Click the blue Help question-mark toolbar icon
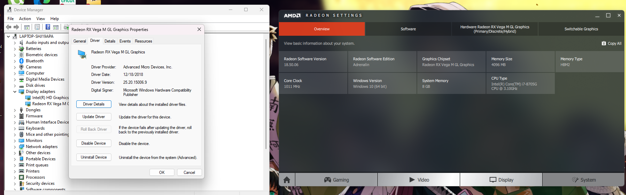Viewport: 626px width, 195px height. point(48,27)
